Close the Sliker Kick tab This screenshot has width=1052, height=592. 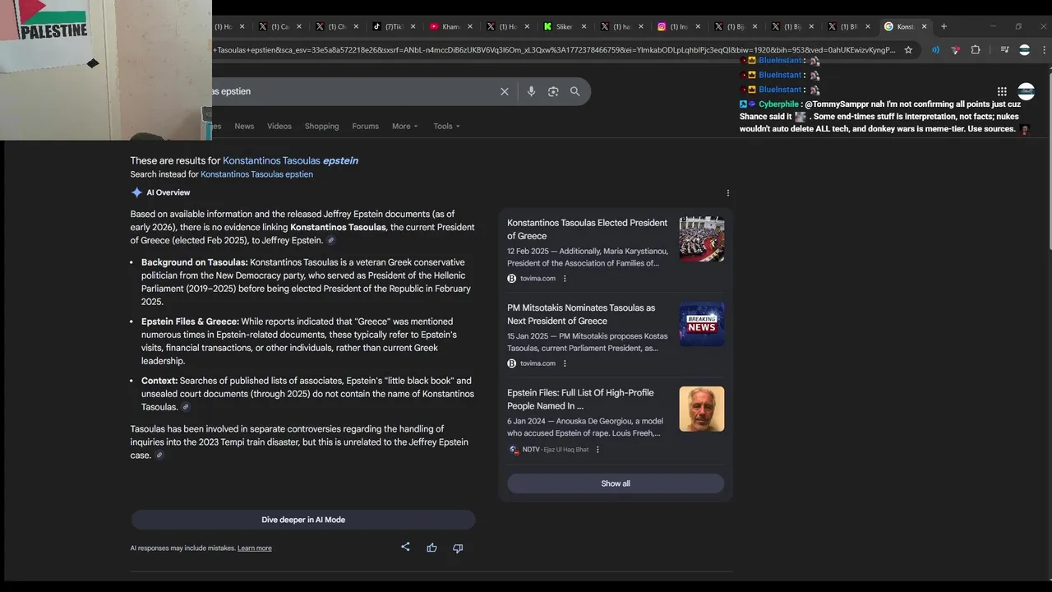tap(584, 26)
